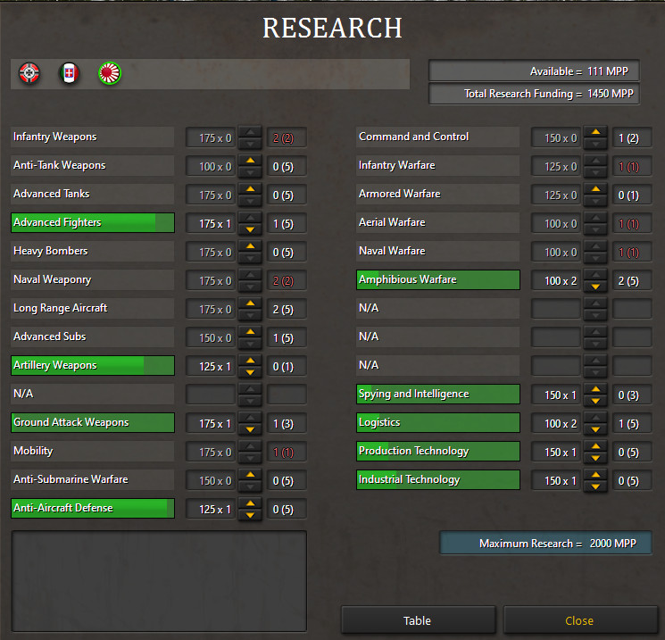
Task: Click the Ground Attack Weapons progress bar
Action: tap(93, 422)
